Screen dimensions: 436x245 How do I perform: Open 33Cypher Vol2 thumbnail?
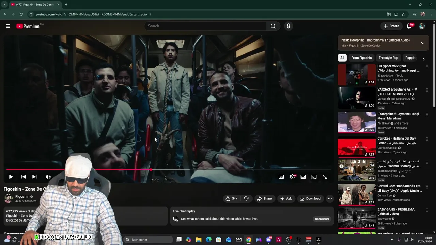357,75
